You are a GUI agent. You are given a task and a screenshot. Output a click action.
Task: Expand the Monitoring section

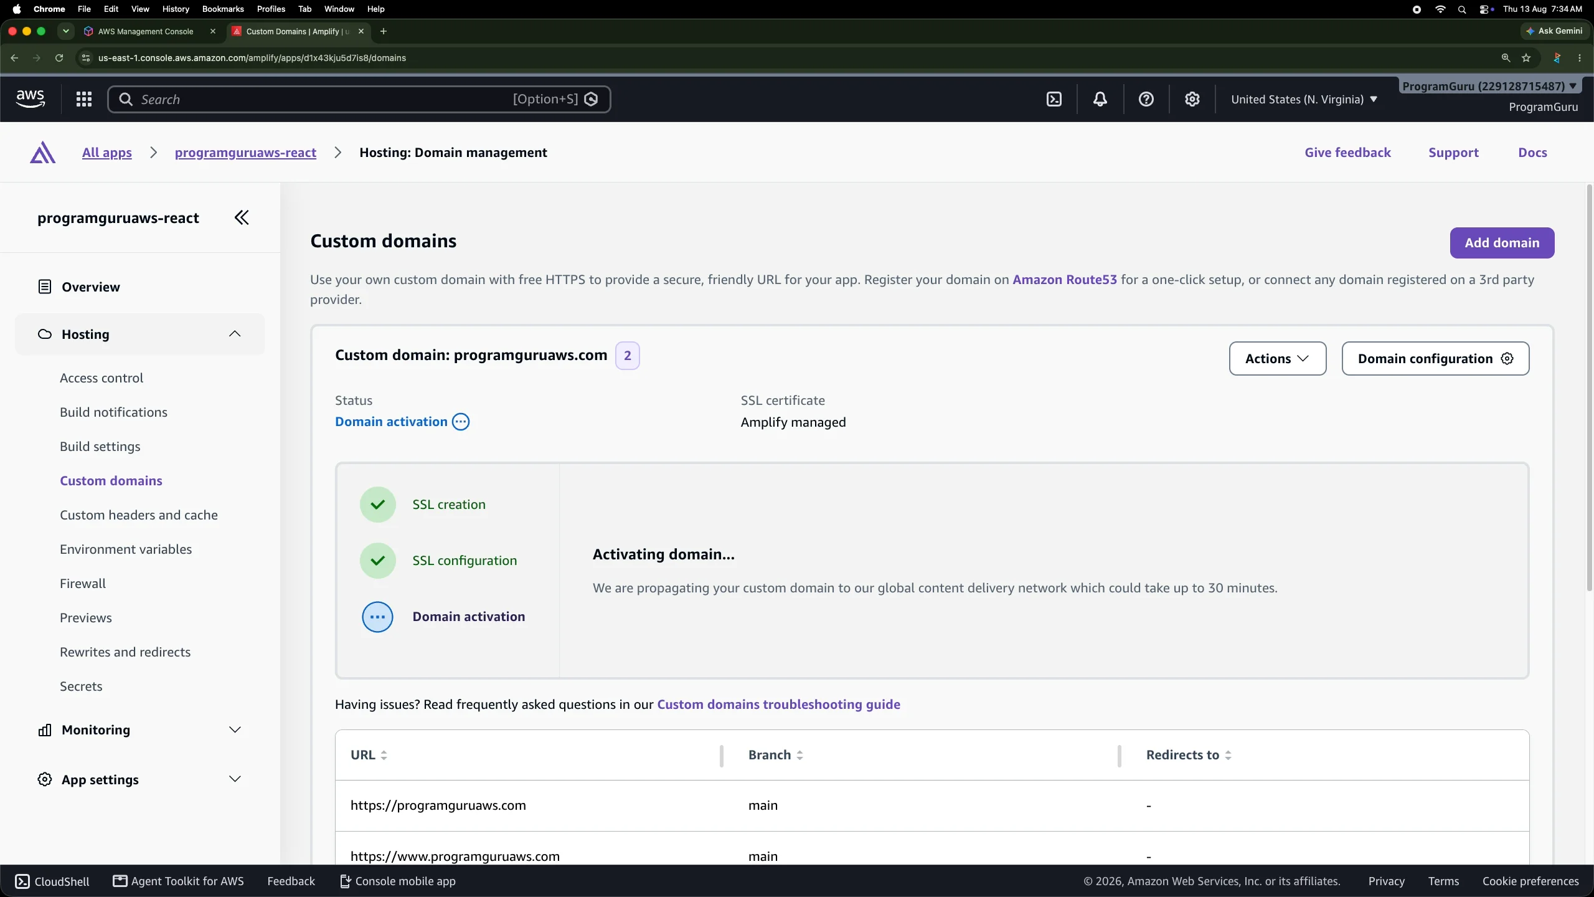[x=235, y=729]
